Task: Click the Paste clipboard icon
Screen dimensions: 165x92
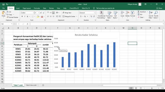Action: click(3, 13)
